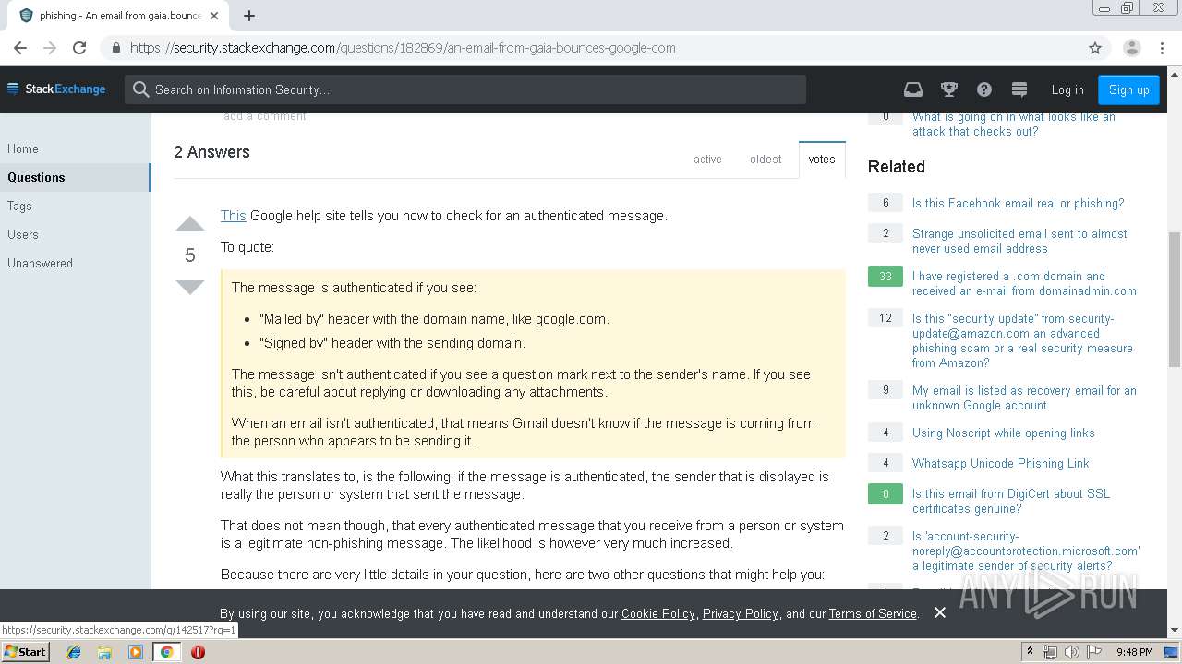Viewport: 1182px width, 664px height.
Task: Open DigiCert SSL certificates question
Action: click(1011, 502)
